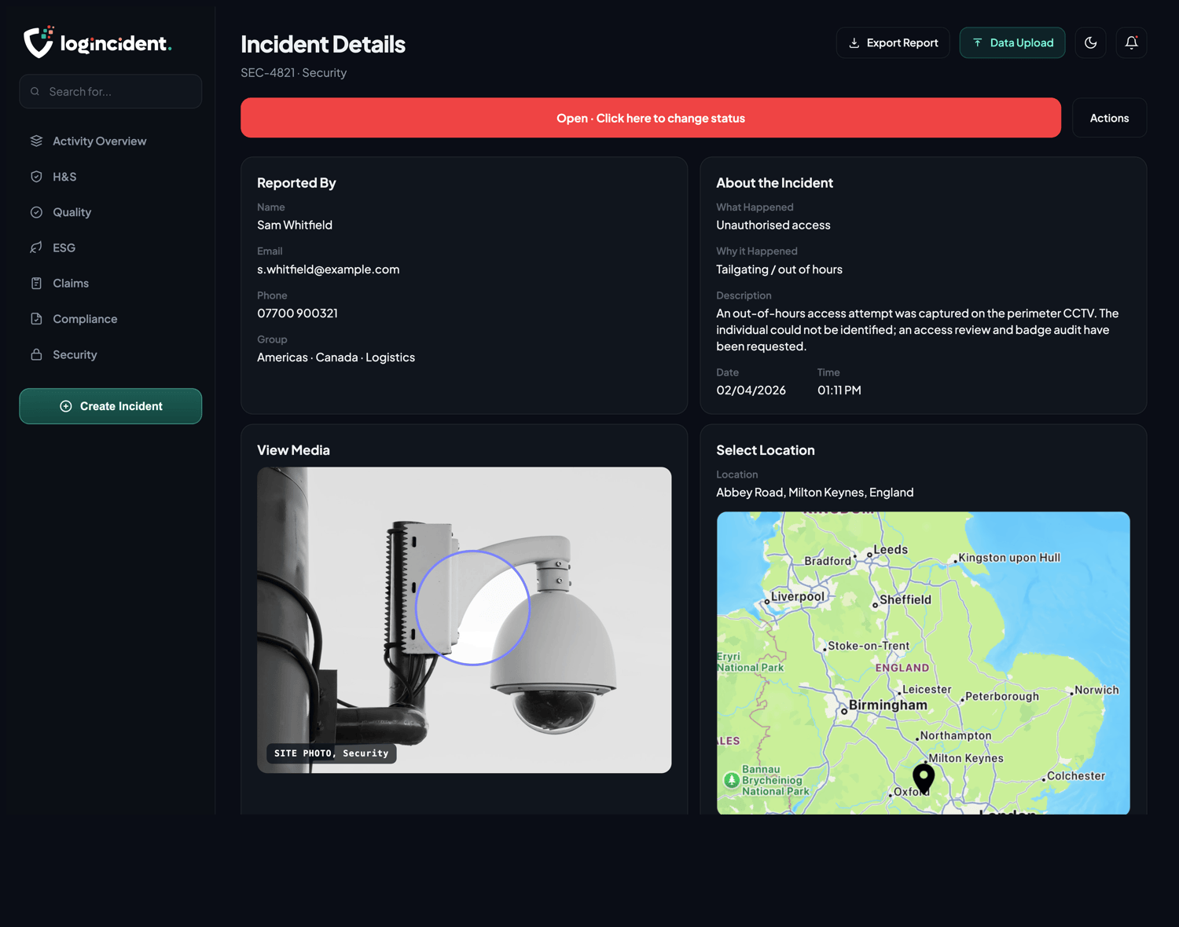Click location Abbey Road, Milton Keynes, England
1179x927 pixels.
pyautogui.click(x=815, y=493)
